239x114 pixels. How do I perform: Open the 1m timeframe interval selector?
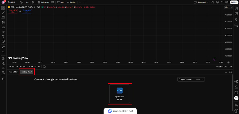[x=27, y=2]
